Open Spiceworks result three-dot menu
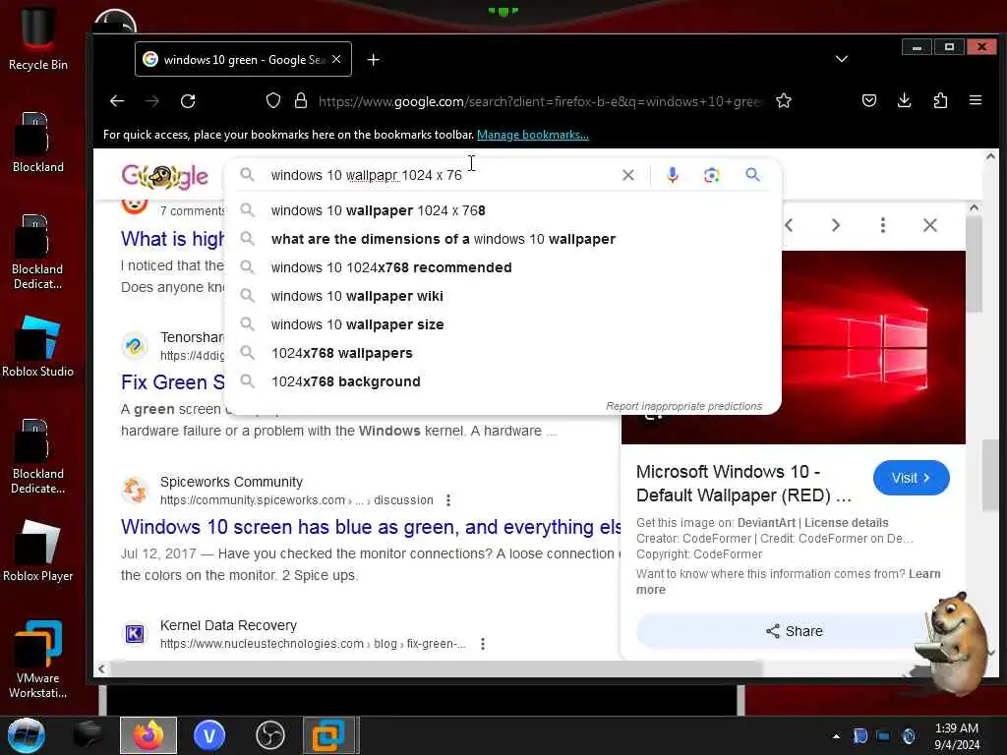The width and height of the screenshot is (1007, 755). pos(448,500)
